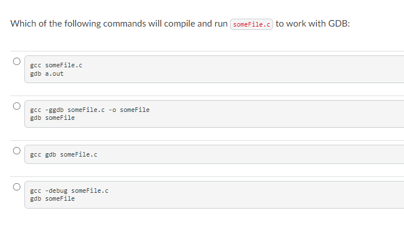This screenshot has width=404, height=225.
Task: Click gdb someFile line under the -ggdb command
Action: [52, 118]
